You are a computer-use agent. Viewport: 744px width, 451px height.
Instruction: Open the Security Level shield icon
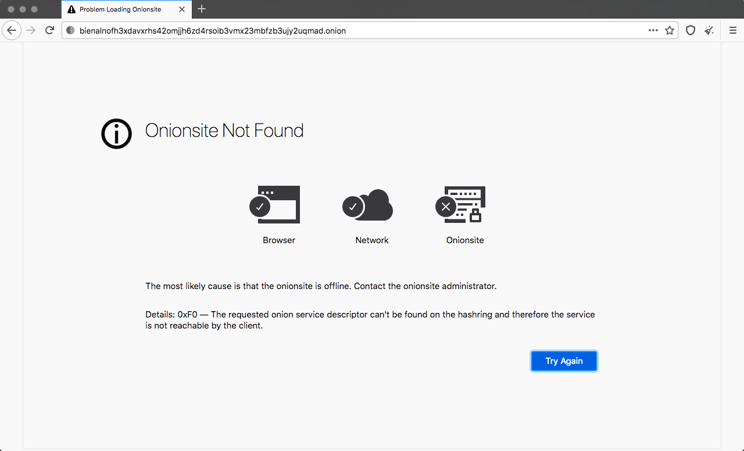click(x=691, y=31)
